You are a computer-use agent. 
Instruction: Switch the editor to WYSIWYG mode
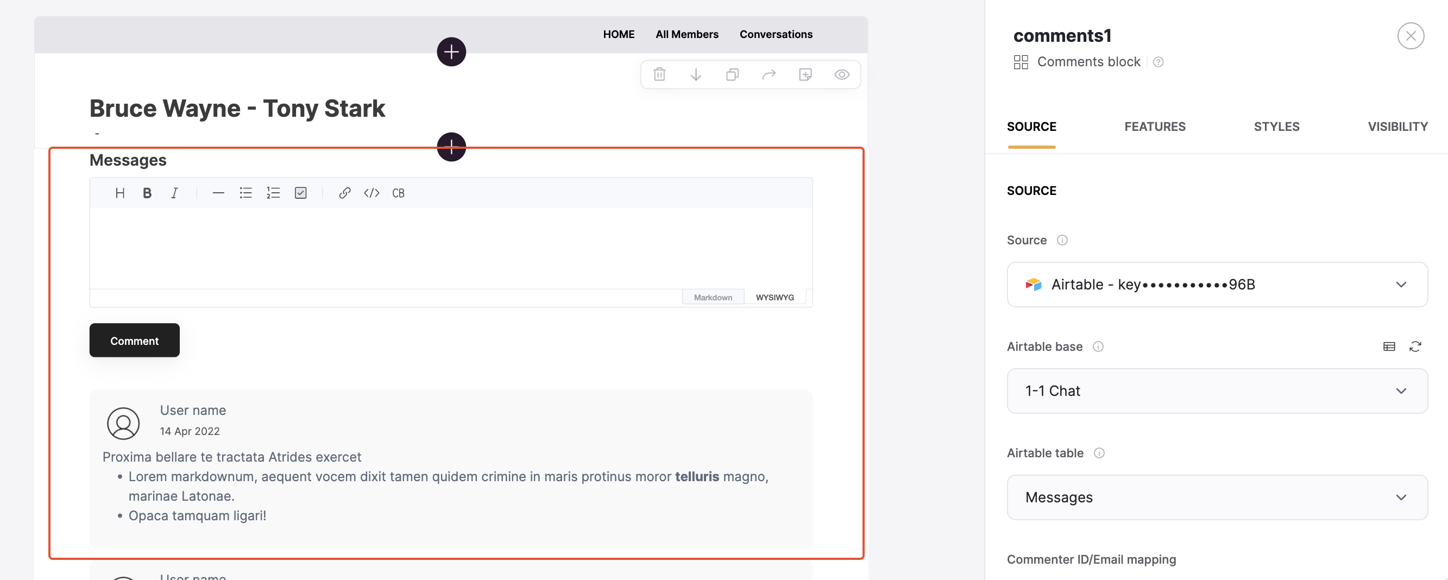[775, 297]
